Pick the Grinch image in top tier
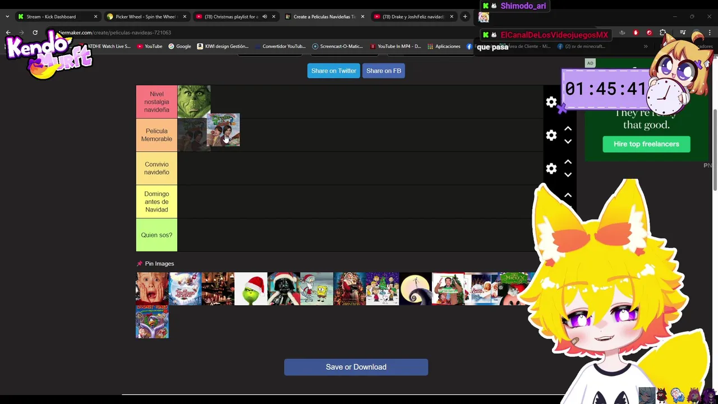The height and width of the screenshot is (404, 718). [x=194, y=102]
